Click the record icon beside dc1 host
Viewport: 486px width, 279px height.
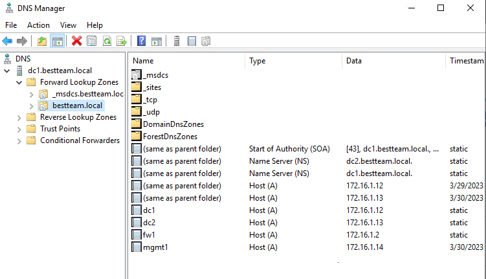(x=137, y=210)
